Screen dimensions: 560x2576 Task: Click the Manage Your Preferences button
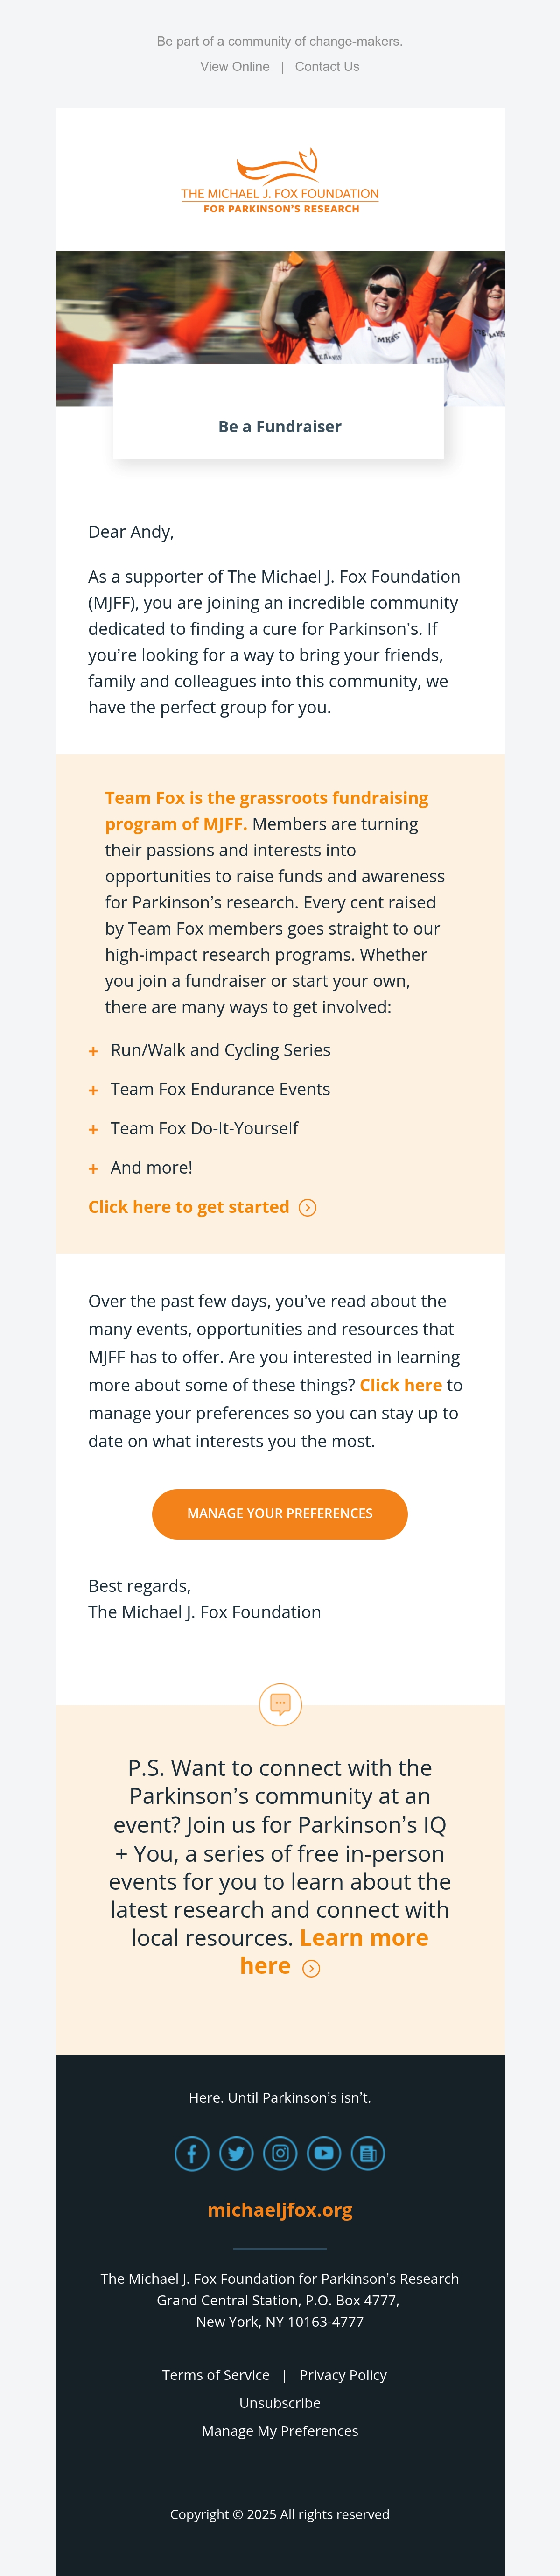click(280, 1513)
